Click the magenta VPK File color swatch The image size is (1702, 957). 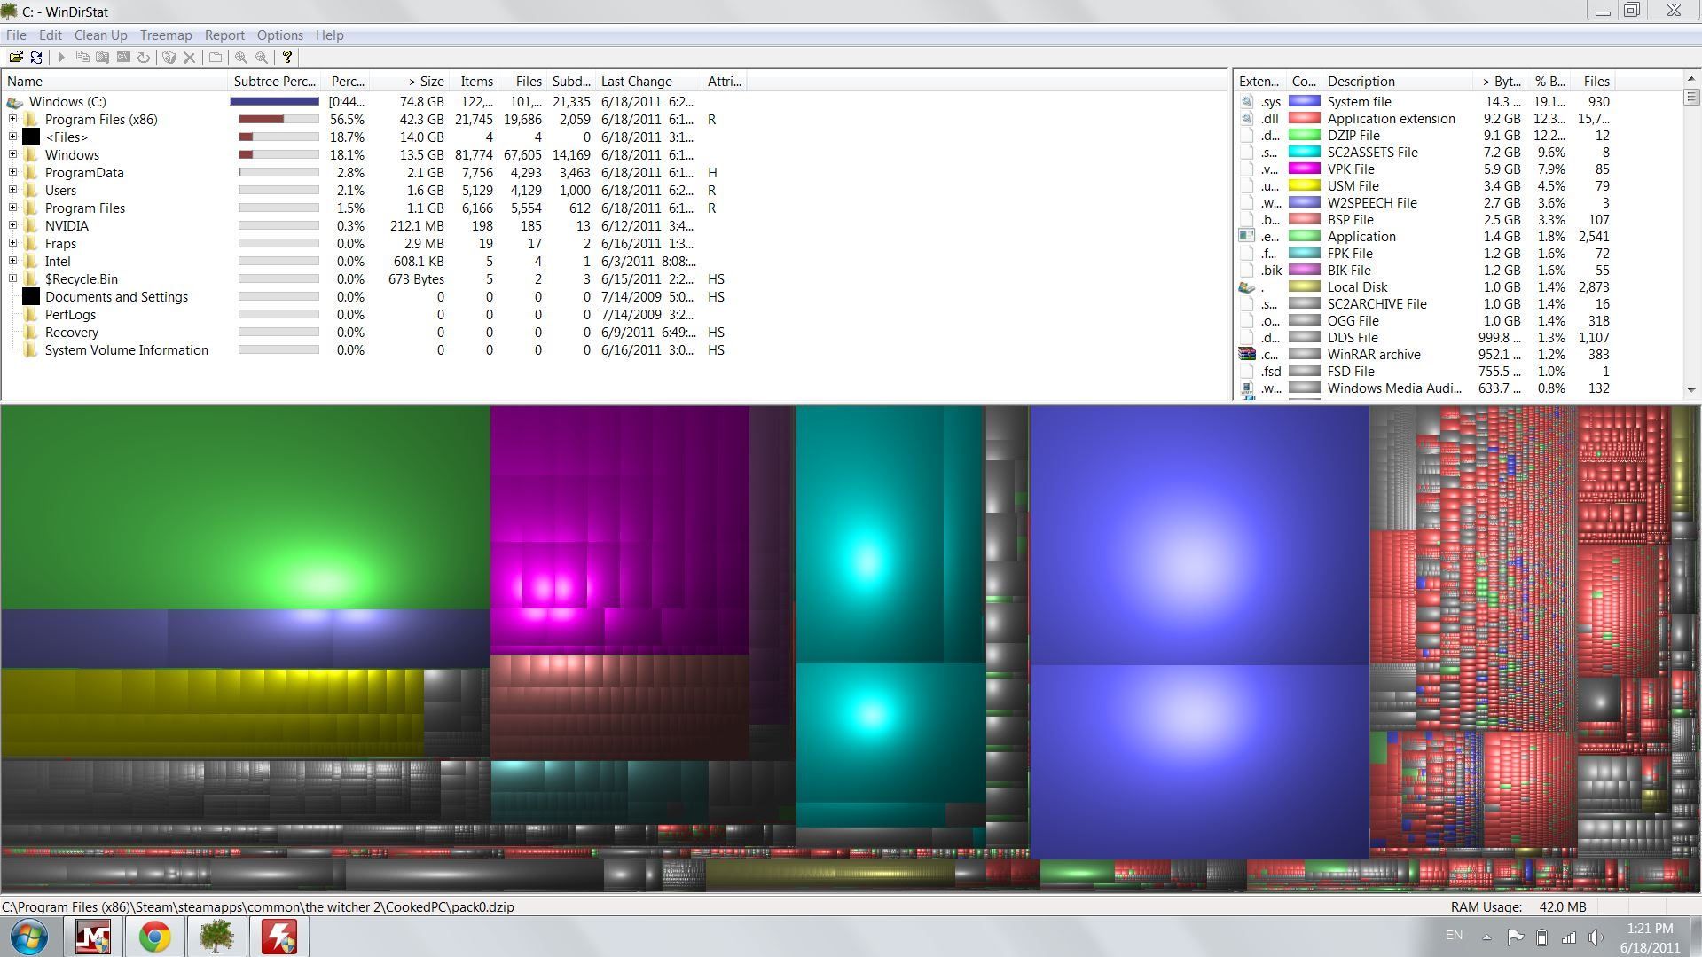click(x=1305, y=169)
